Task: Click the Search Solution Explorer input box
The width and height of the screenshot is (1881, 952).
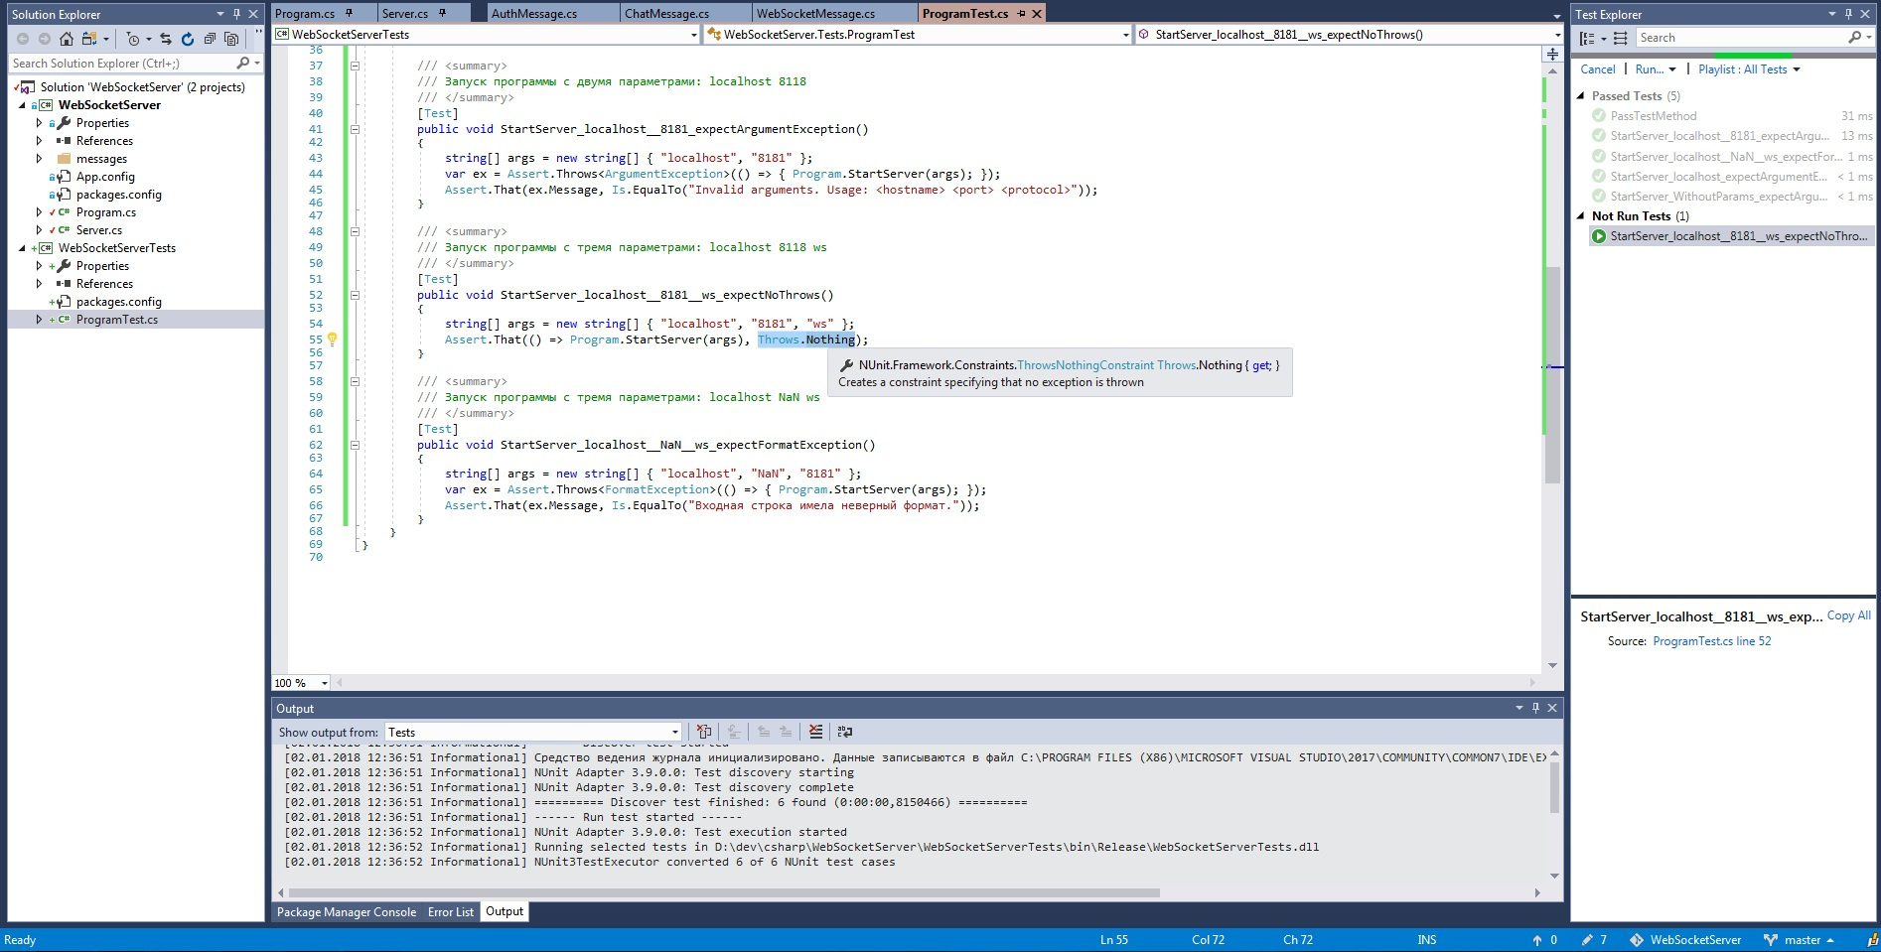Action: pyautogui.click(x=121, y=63)
